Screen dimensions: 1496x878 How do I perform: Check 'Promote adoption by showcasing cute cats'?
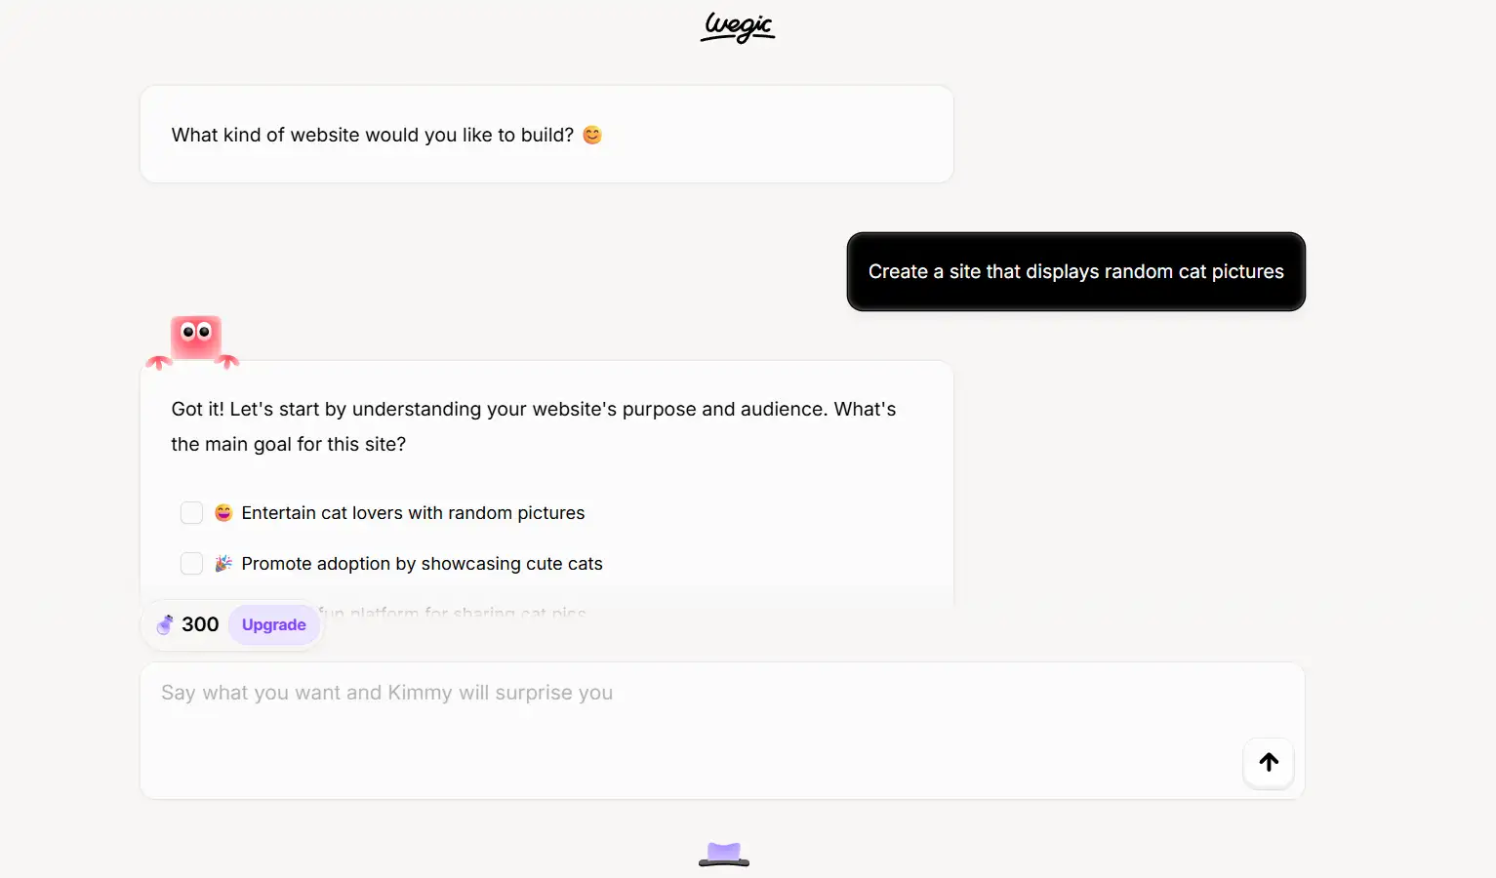191,564
